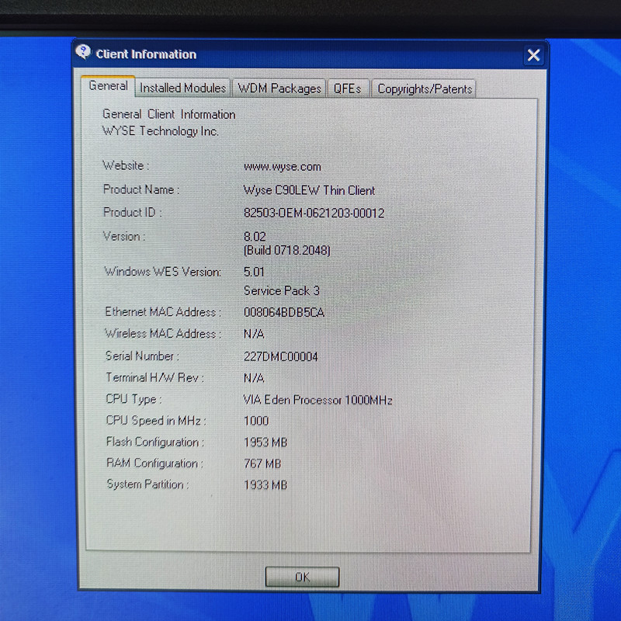Click the System Partition value 1933 MB

[x=265, y=484]
